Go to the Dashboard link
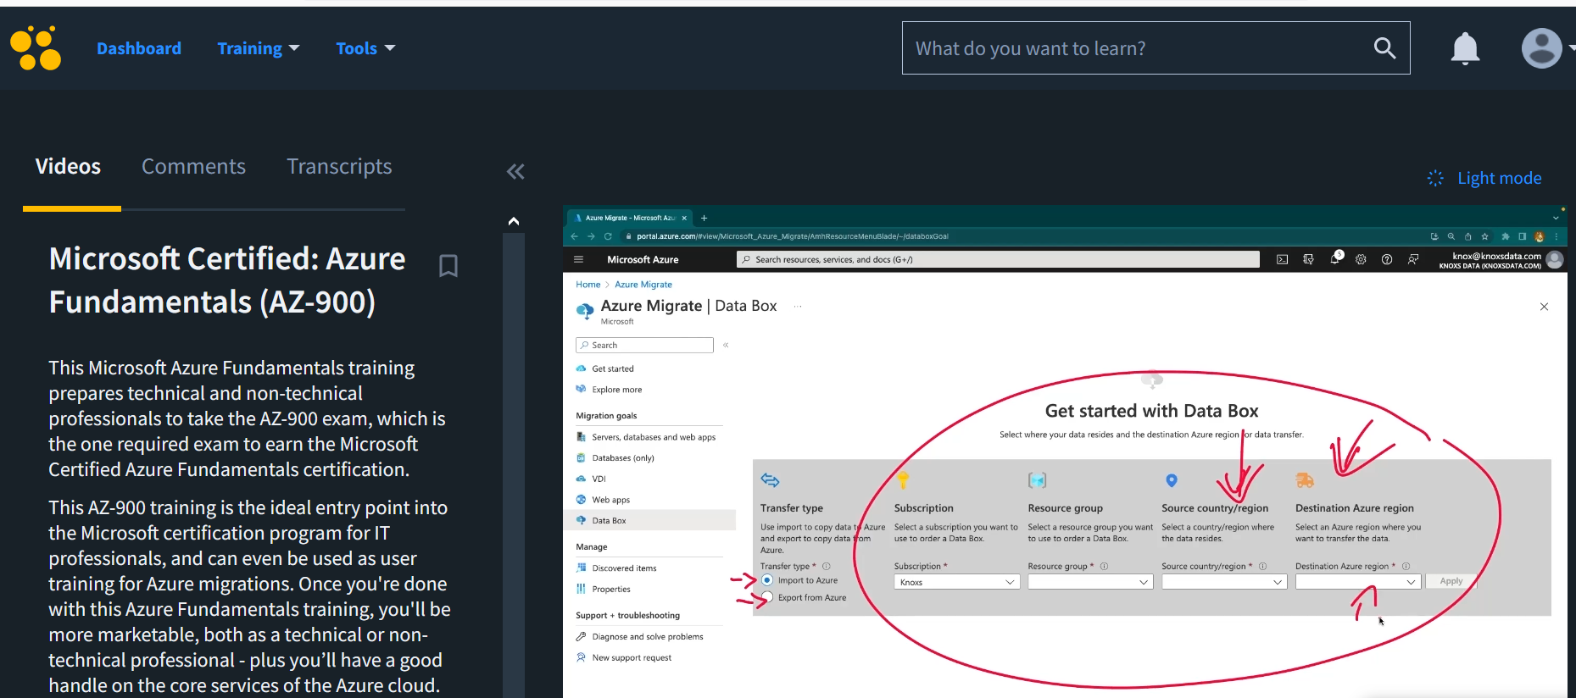This screenshot has height=698, width=1576. pos(139,48)
